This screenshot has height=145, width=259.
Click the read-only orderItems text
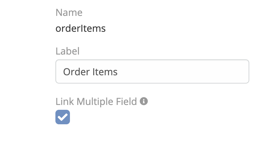pos(80,28)
